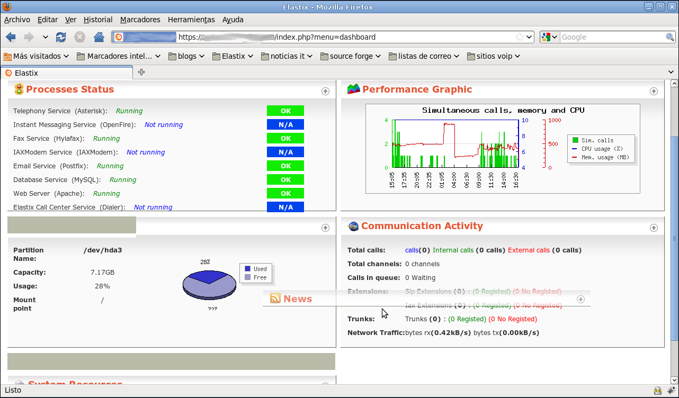This screenshot has height=398, width=679.
Task: Open a new tab with the plus icon
Action: 141,73
